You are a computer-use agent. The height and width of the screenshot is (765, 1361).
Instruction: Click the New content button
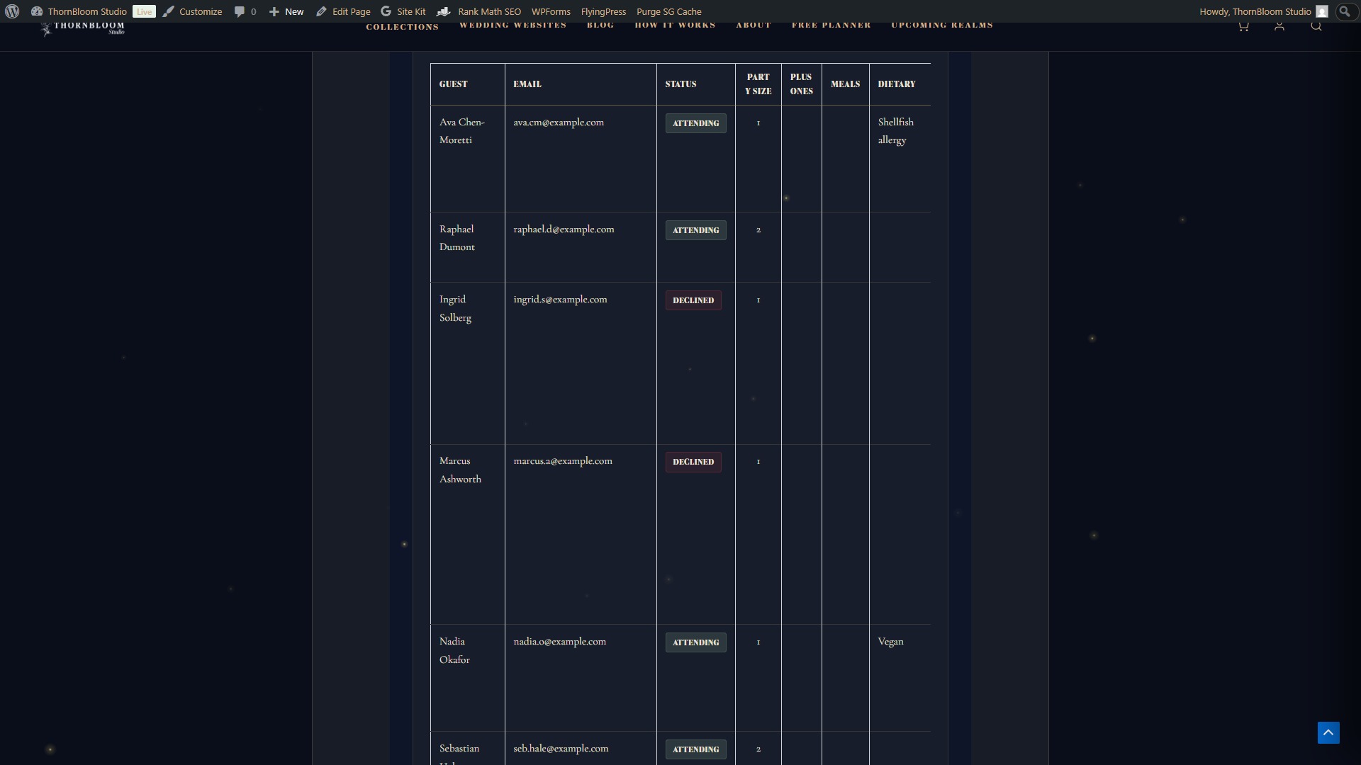[286, 11]
